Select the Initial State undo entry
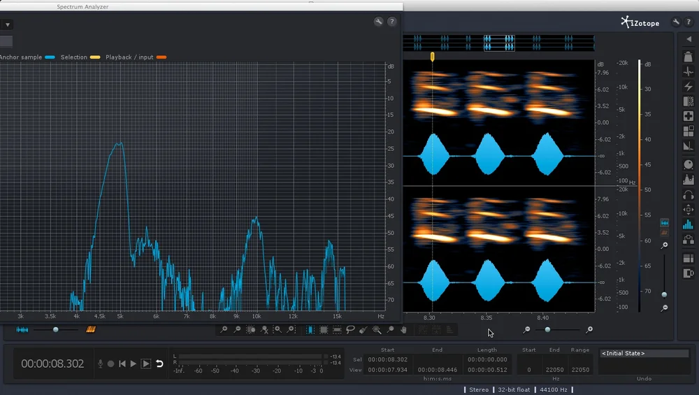This screenshot has width=699, height=395. pos(644,353)
